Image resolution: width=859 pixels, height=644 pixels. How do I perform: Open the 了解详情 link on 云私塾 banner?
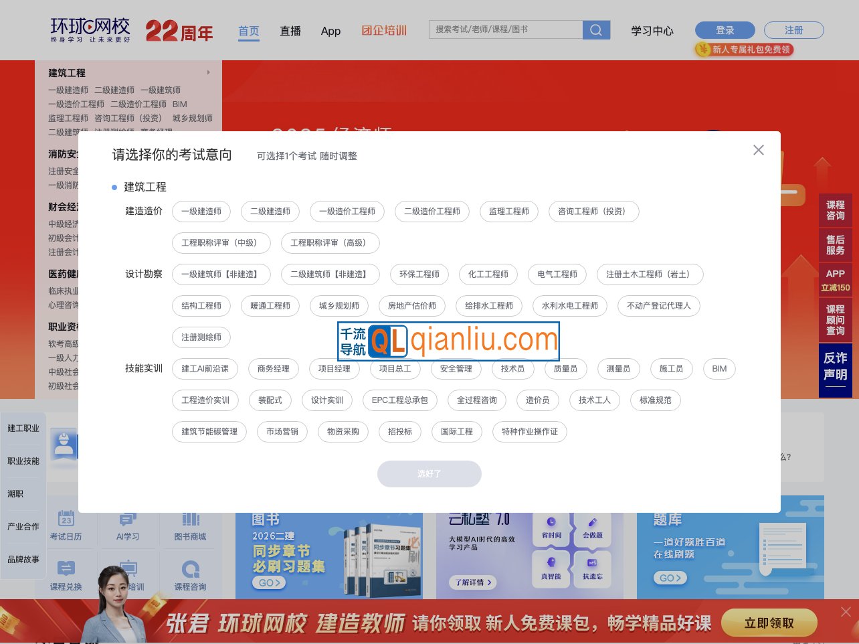click(472, 582)
